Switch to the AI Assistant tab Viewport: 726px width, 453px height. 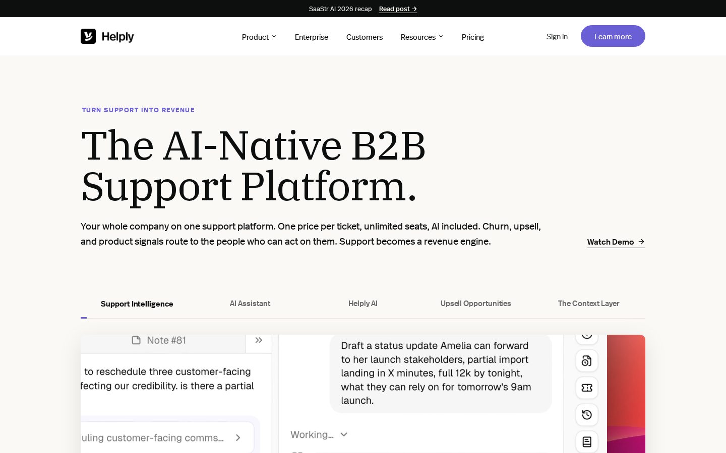(250, 304)
